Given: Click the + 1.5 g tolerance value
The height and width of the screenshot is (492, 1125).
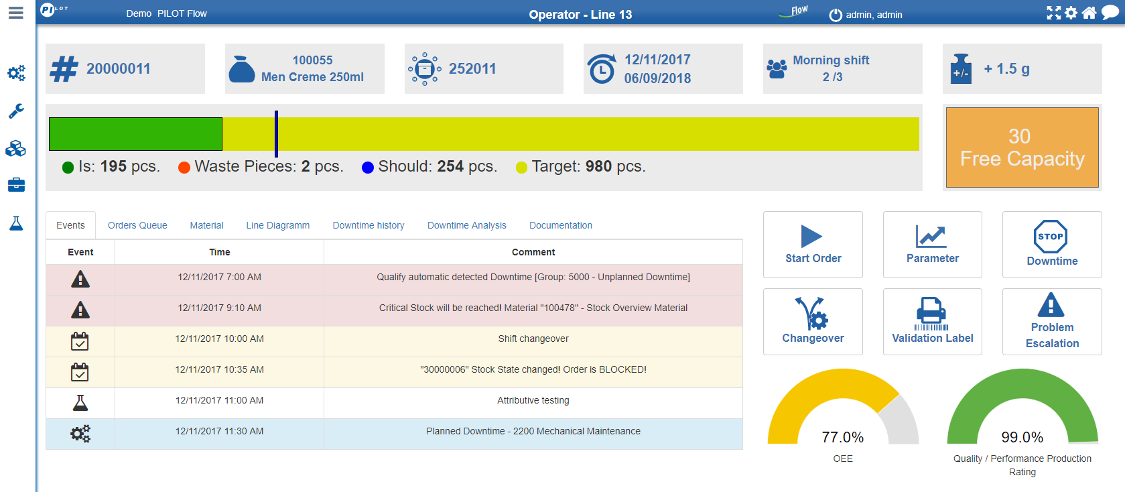Looking at the screenshot, I should 1006,68.
